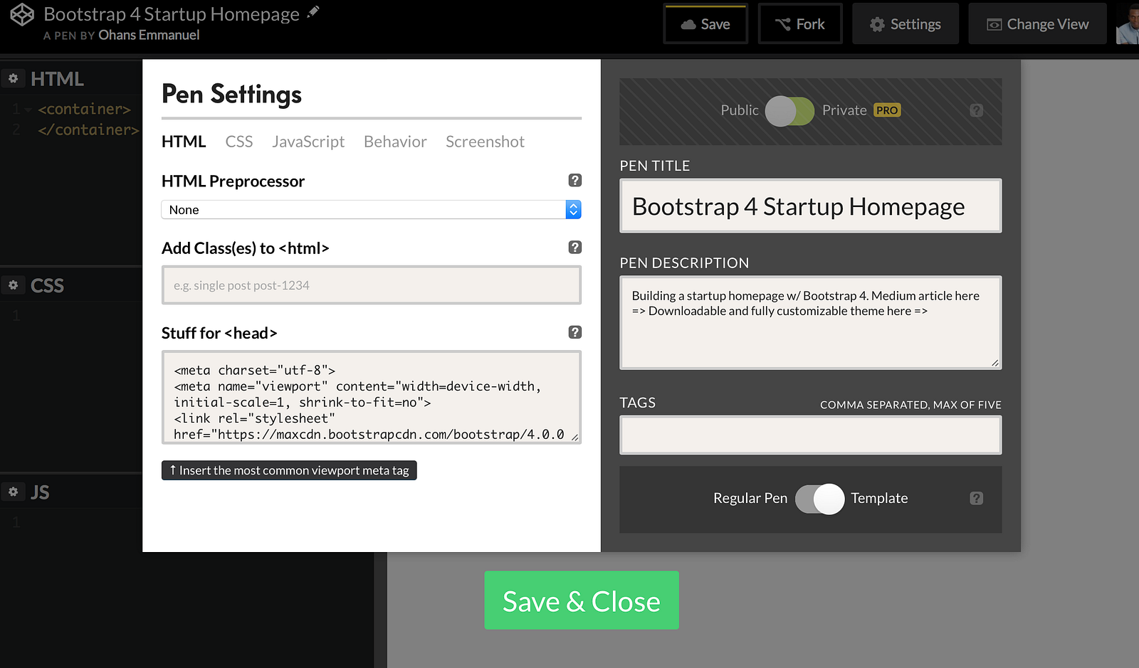Click the Save & Close button

click(582, 600)
